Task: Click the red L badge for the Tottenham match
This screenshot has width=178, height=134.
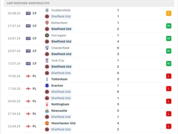Action: [169, 76]
